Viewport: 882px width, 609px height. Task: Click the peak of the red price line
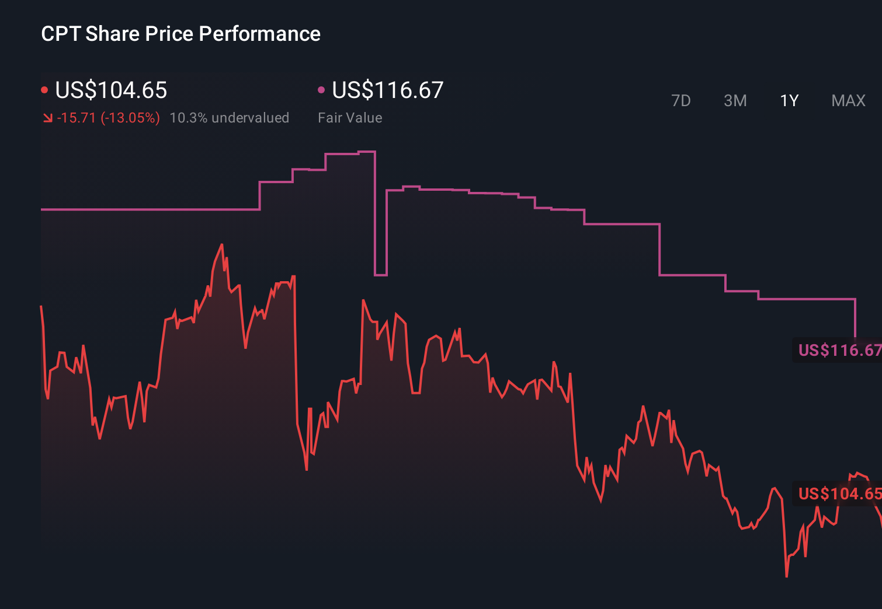[221, 245]
